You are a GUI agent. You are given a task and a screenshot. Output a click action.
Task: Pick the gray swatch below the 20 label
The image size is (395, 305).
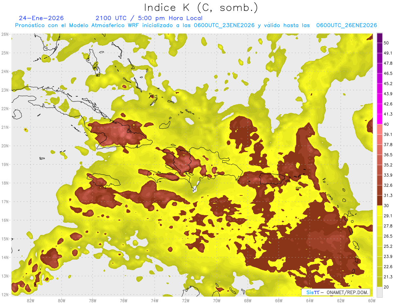(380, 292)
